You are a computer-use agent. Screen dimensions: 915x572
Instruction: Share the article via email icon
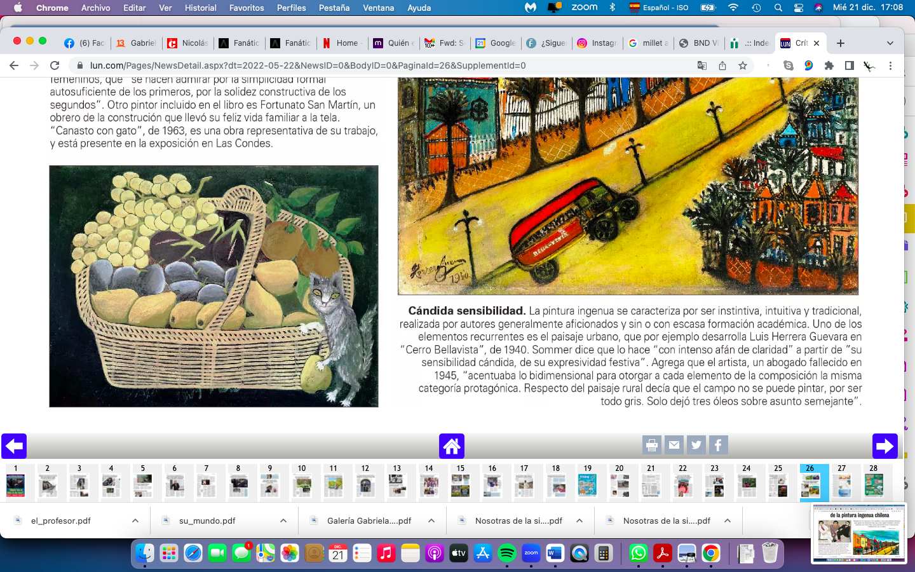[674, 446]
